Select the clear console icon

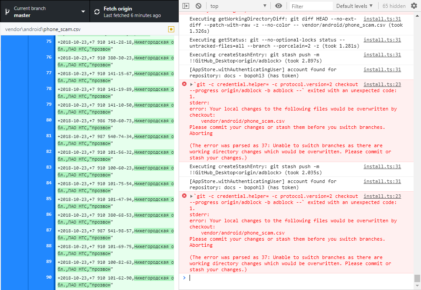(x=199, y=5)
